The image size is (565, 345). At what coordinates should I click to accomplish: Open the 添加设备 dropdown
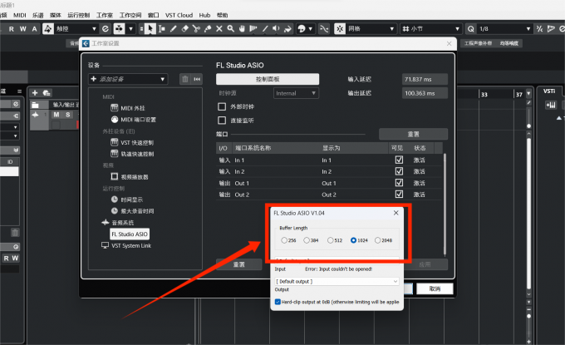tap(128, 79)
